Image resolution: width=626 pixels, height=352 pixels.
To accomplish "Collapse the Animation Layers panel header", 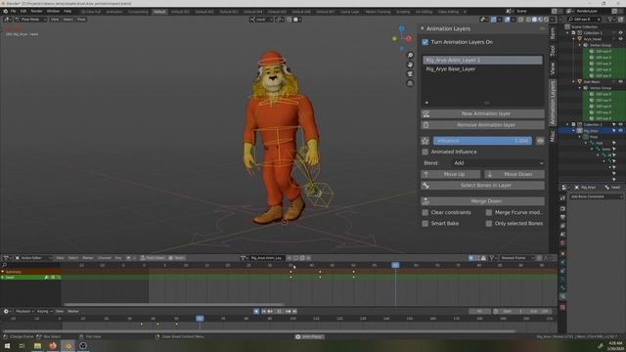I will [423, 28].
